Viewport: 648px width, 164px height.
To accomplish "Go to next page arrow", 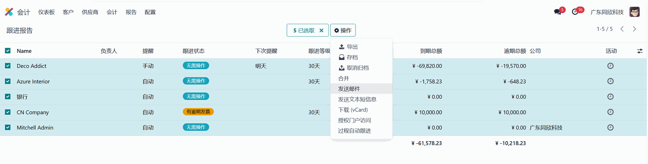I will (x=634, y=29).
